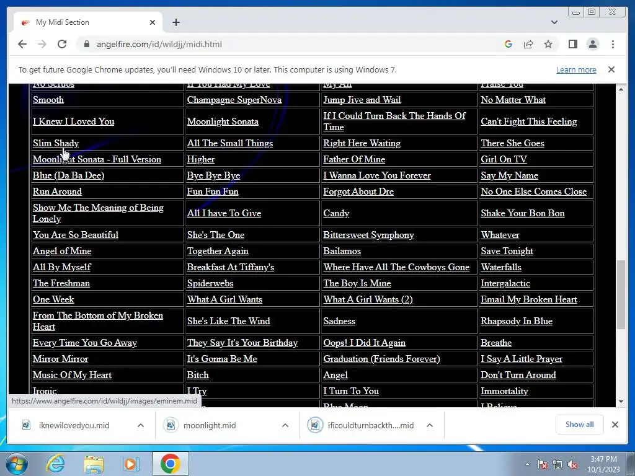Close the downloads bar
Screen dimensions: 635x476
point(615,425)
